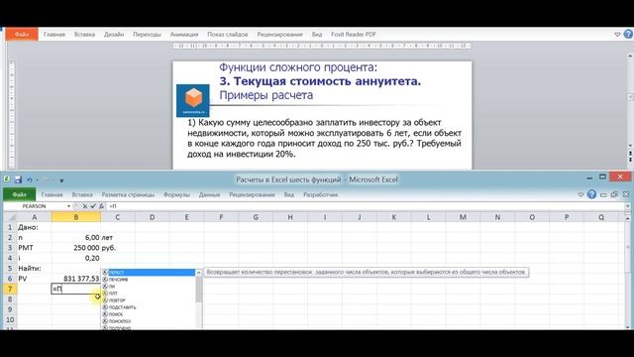
Task: Minimize the PowerPoint ribbon caret icon
Action: point(617,35)
